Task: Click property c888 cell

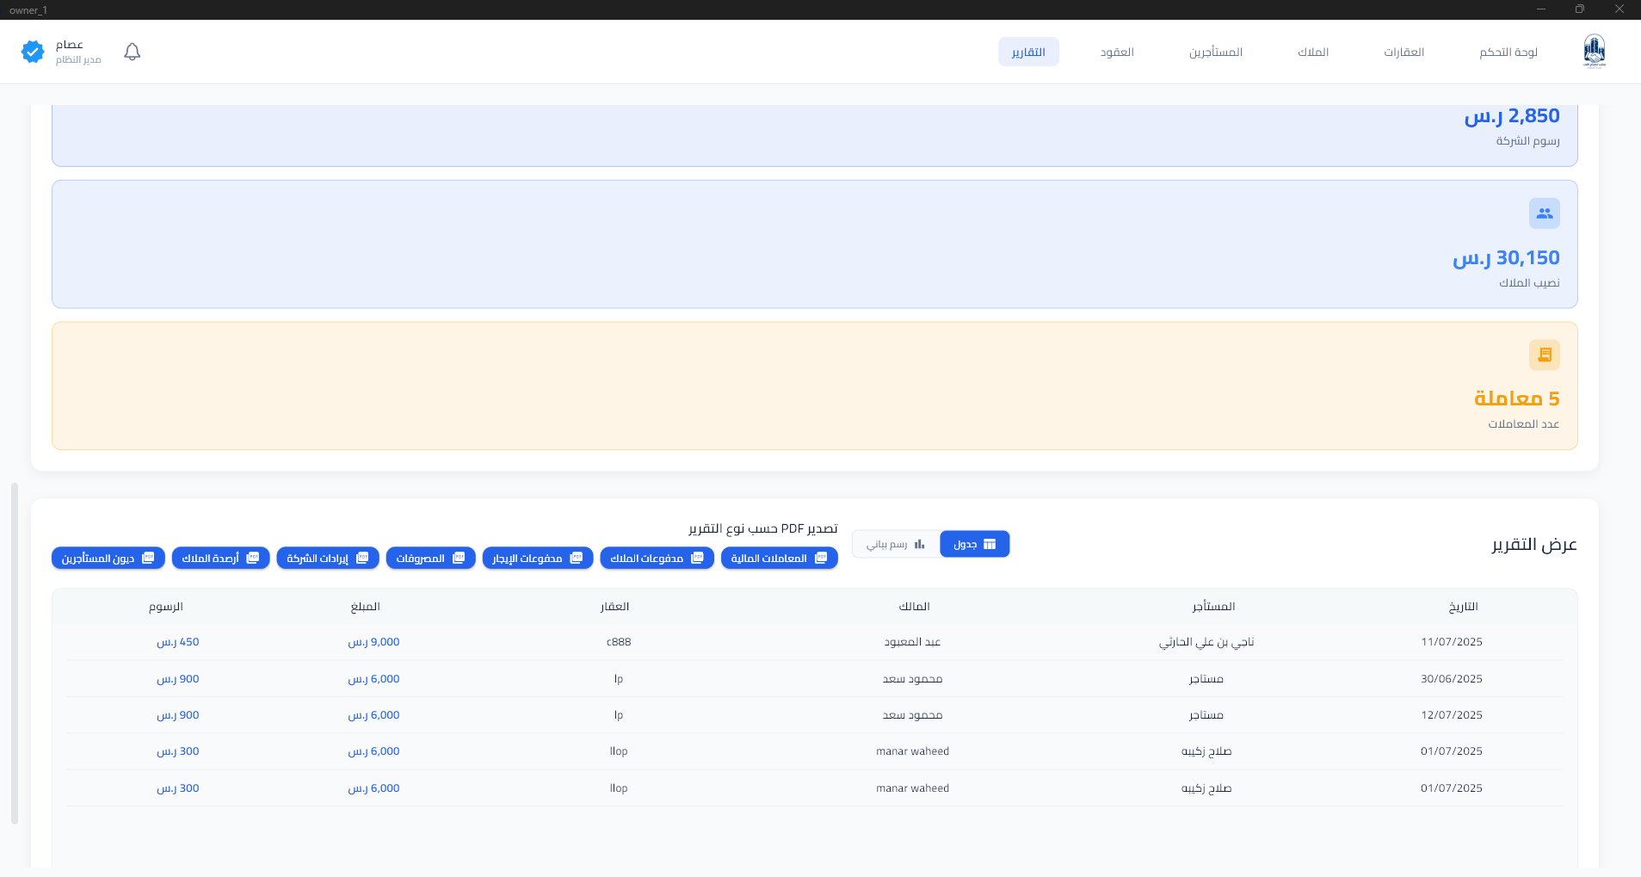Action: [x=619, y=642]
